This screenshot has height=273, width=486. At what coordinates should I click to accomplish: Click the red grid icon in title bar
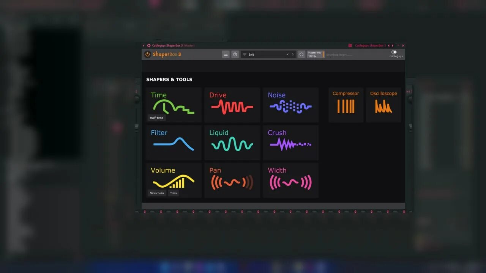point(350,45)
